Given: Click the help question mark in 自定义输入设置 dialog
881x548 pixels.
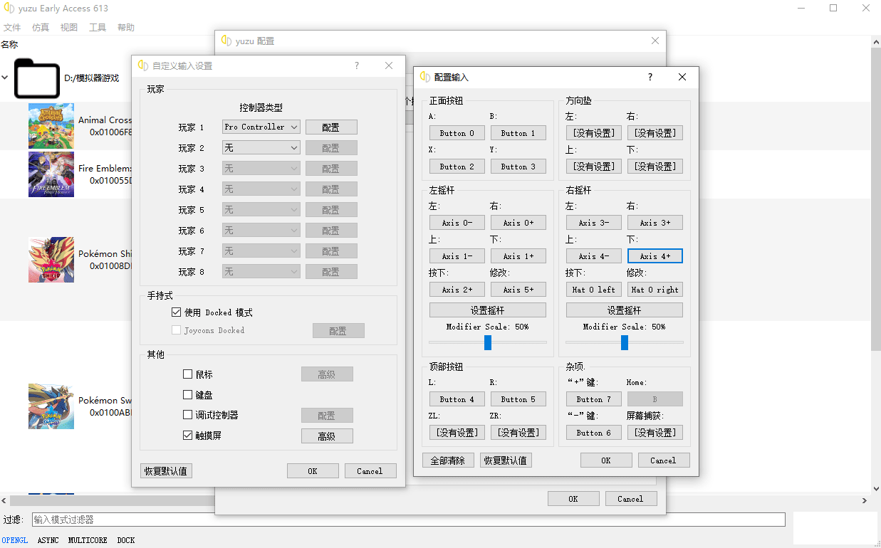Looking at the screenshot, I should pos(357,65).
